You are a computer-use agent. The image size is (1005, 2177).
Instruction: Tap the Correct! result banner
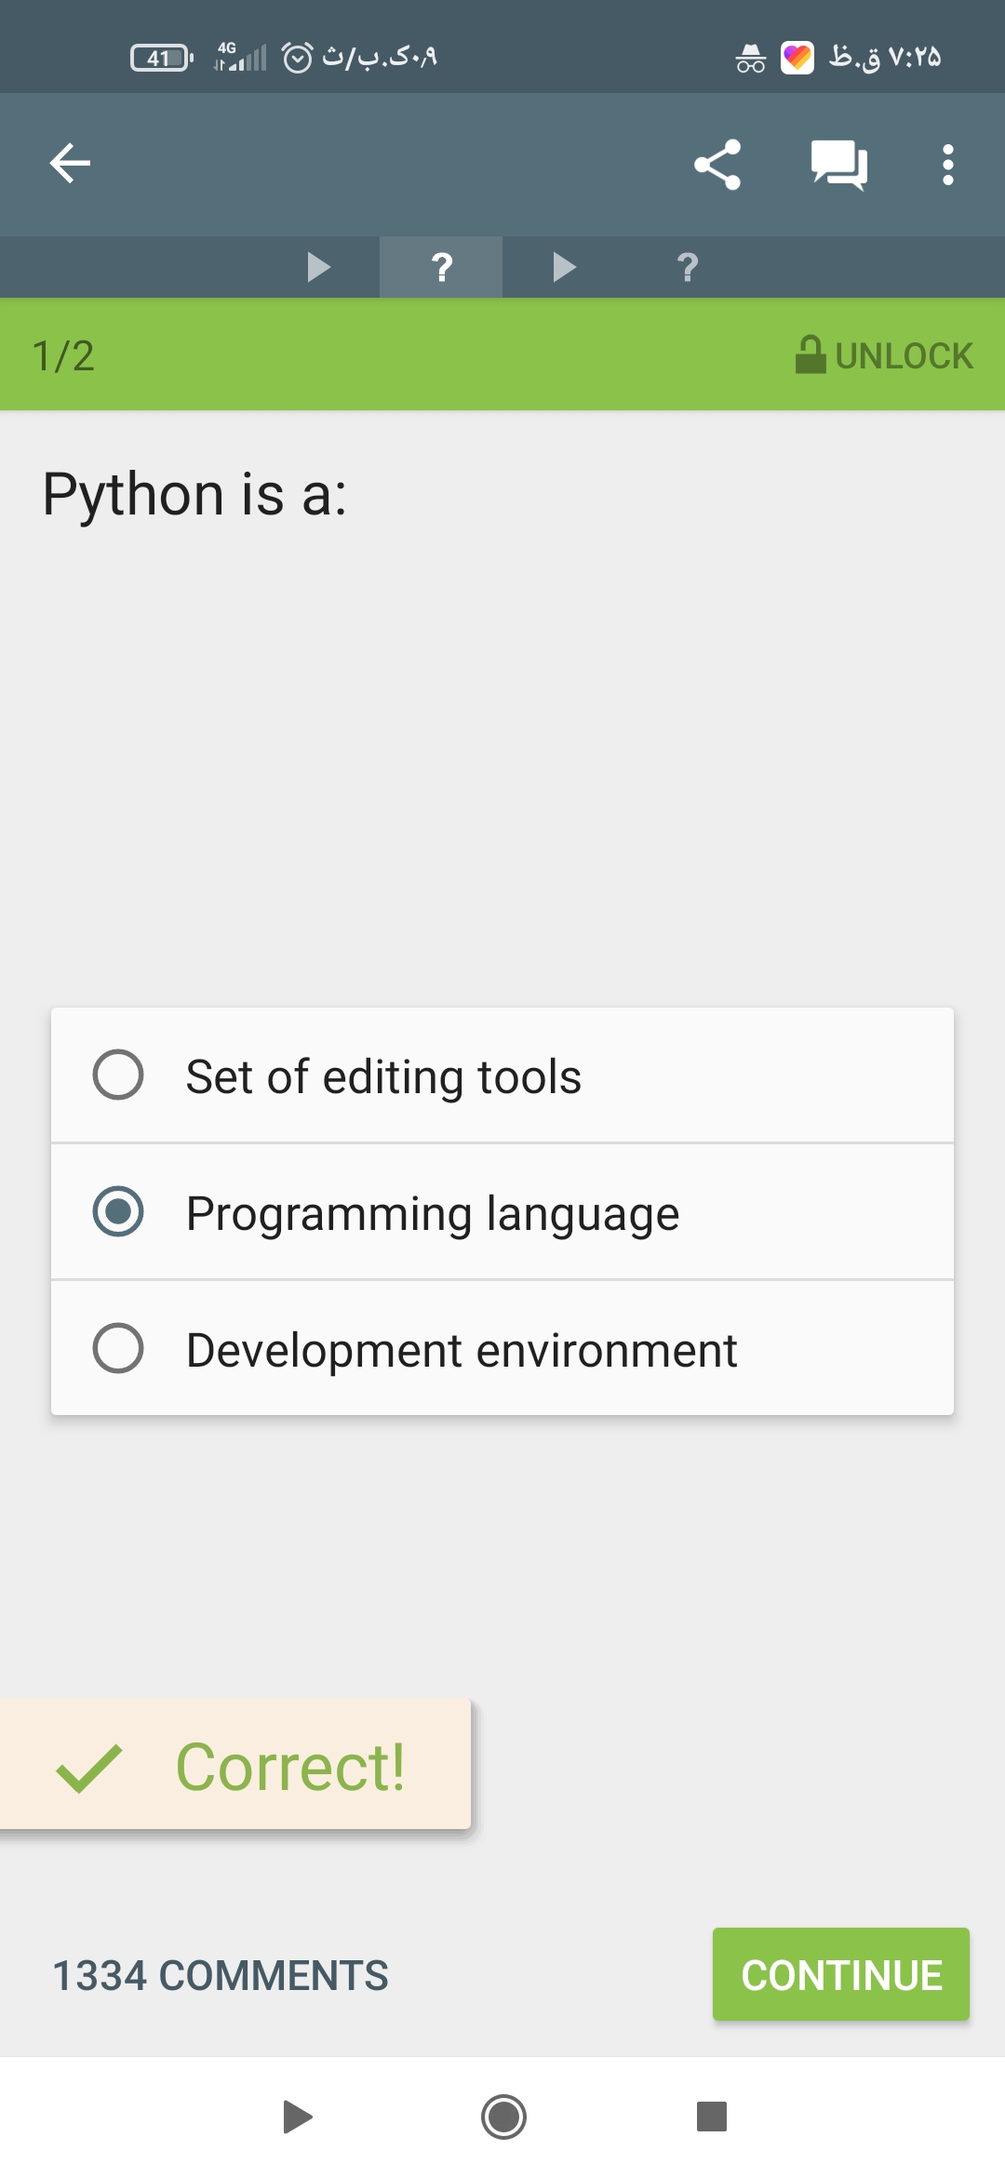[x=233, y=1765]
